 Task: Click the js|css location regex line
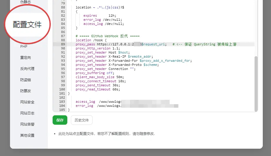100,7
